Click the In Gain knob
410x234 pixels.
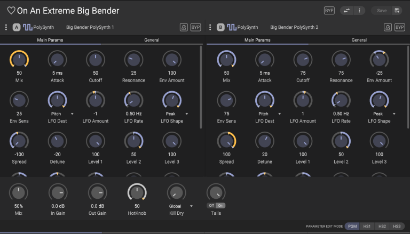coord(58,193)
